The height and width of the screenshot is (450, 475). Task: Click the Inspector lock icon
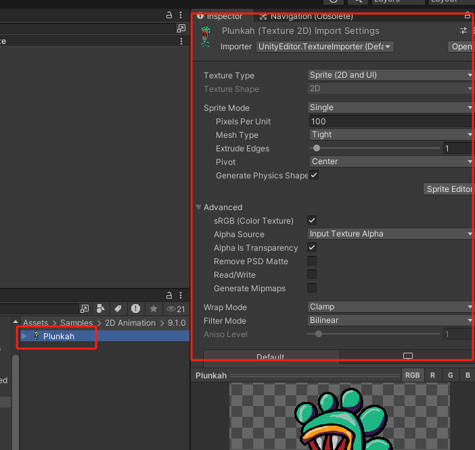[x=468, y=15]
